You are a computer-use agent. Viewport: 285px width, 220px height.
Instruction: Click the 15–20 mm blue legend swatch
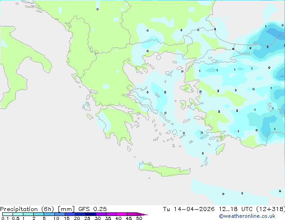click(70, 214)
